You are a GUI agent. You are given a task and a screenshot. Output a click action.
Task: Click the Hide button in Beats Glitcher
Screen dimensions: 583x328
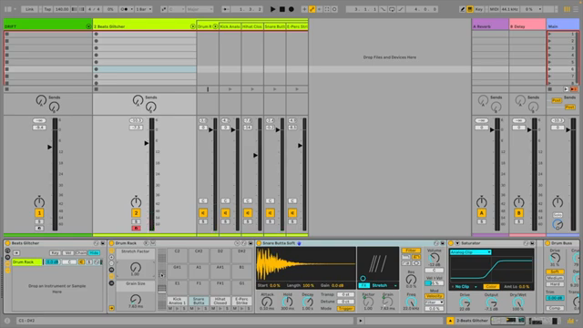(x=94, y=253)
